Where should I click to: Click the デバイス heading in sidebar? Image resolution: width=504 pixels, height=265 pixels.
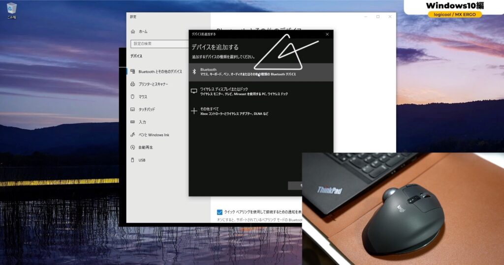coord(136,56)
